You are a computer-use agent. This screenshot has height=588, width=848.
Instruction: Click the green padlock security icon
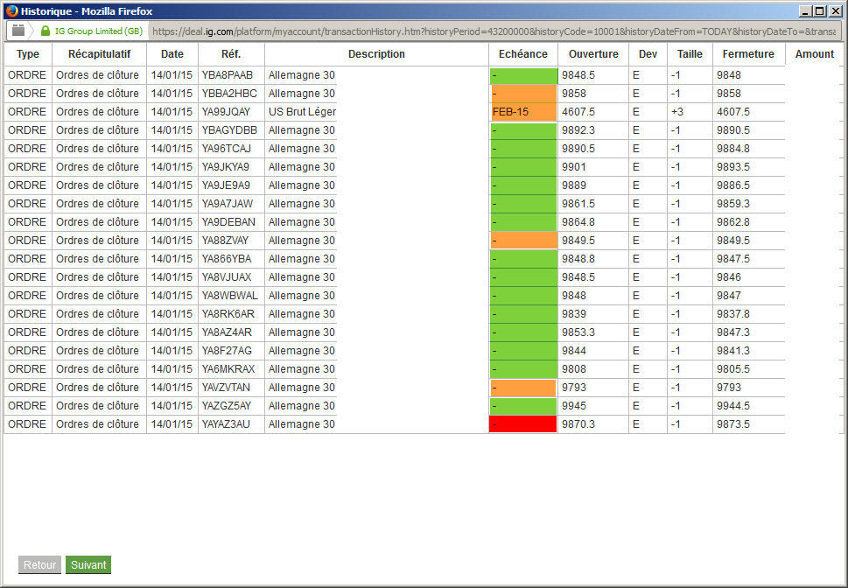[x=46, y=31]
